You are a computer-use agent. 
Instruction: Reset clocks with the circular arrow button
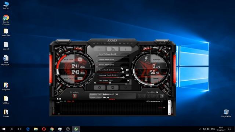click(113, 88)
